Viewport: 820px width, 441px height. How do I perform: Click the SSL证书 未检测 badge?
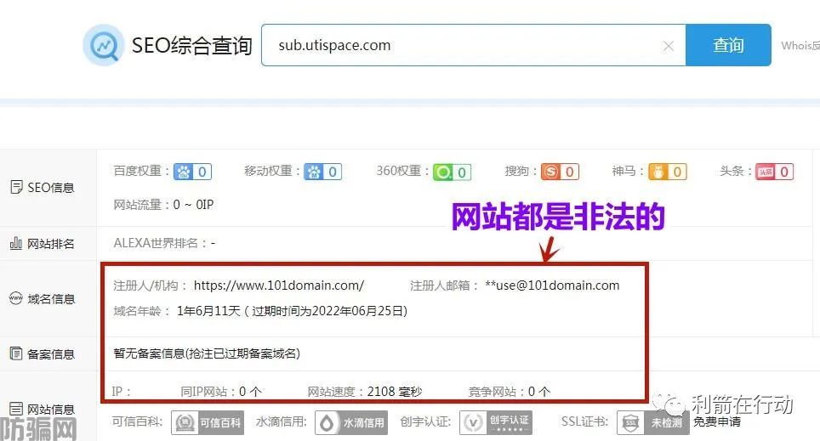click(x=652, y=422)
